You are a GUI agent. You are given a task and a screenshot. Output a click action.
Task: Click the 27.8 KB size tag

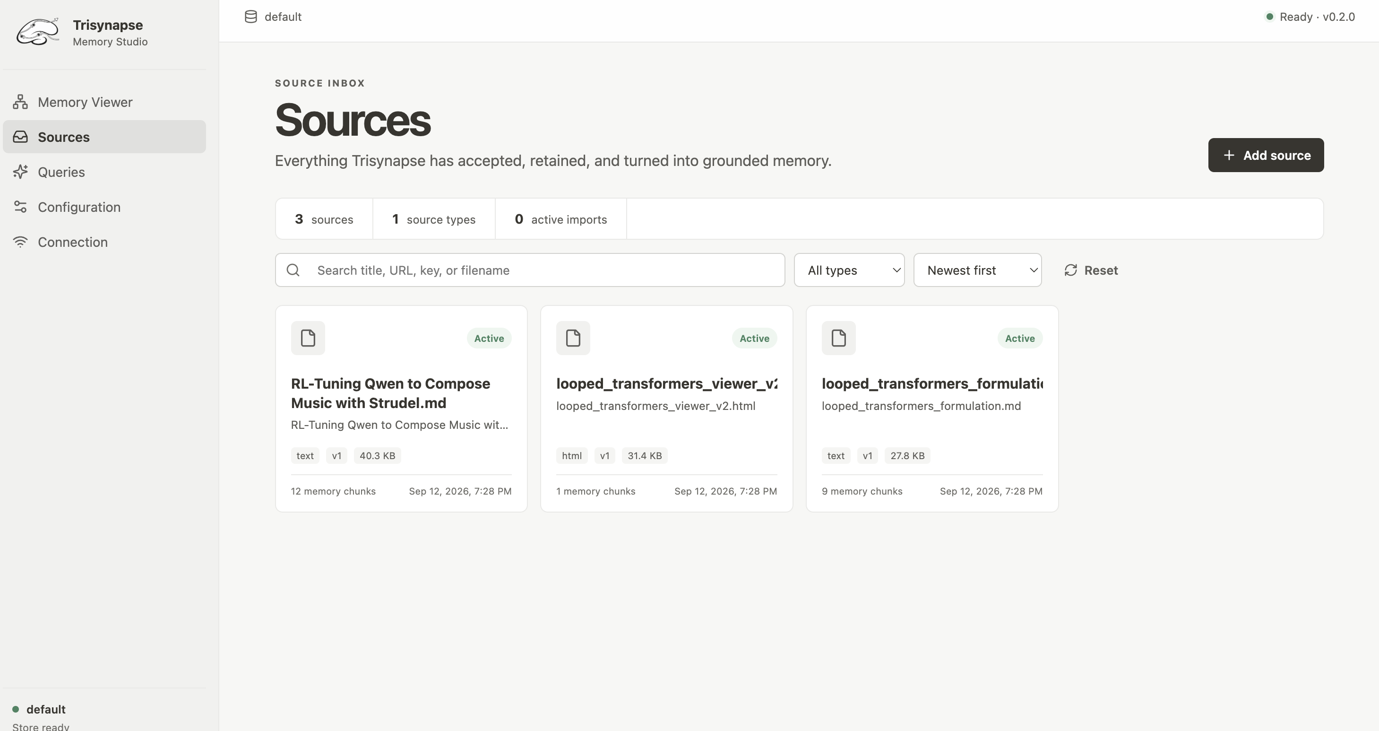[907, 456]
